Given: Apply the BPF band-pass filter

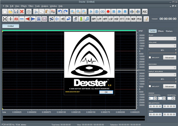Looking at the screenshot, I should point(94,19).
